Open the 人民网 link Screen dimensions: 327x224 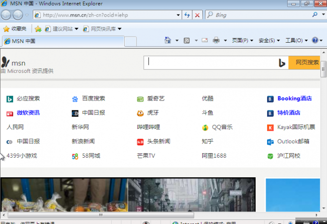point(15,127)
